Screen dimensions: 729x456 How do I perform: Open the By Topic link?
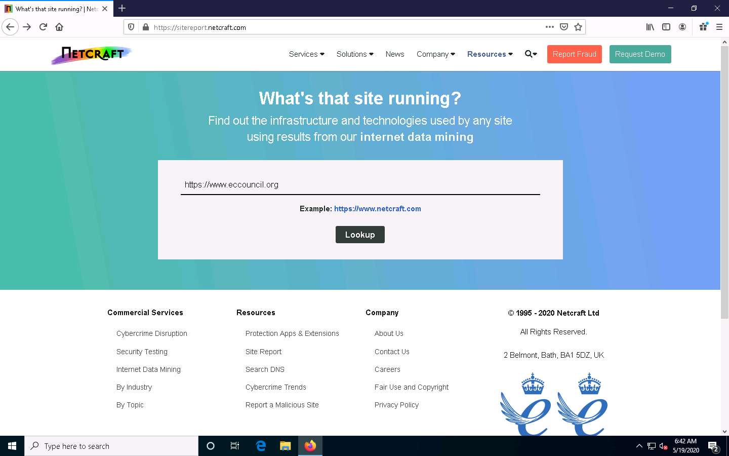130,405
